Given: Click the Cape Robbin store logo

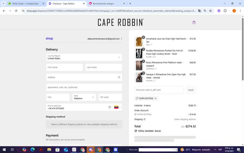Looking at the screenshot, I should point(120,22).
